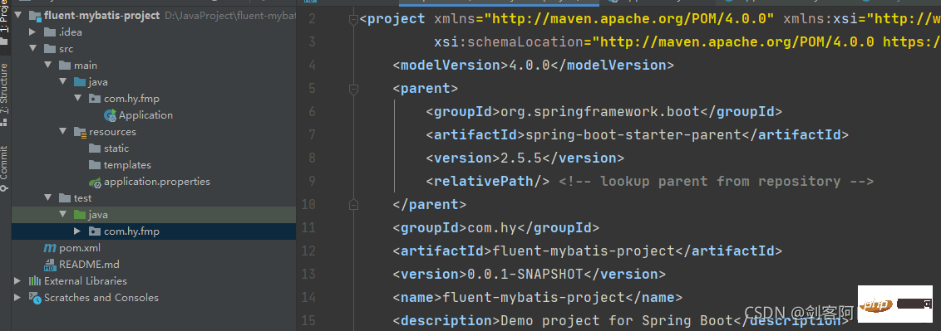The image size is (941, 331).
Task: Click the green test java folder icon
Action: 80,214
